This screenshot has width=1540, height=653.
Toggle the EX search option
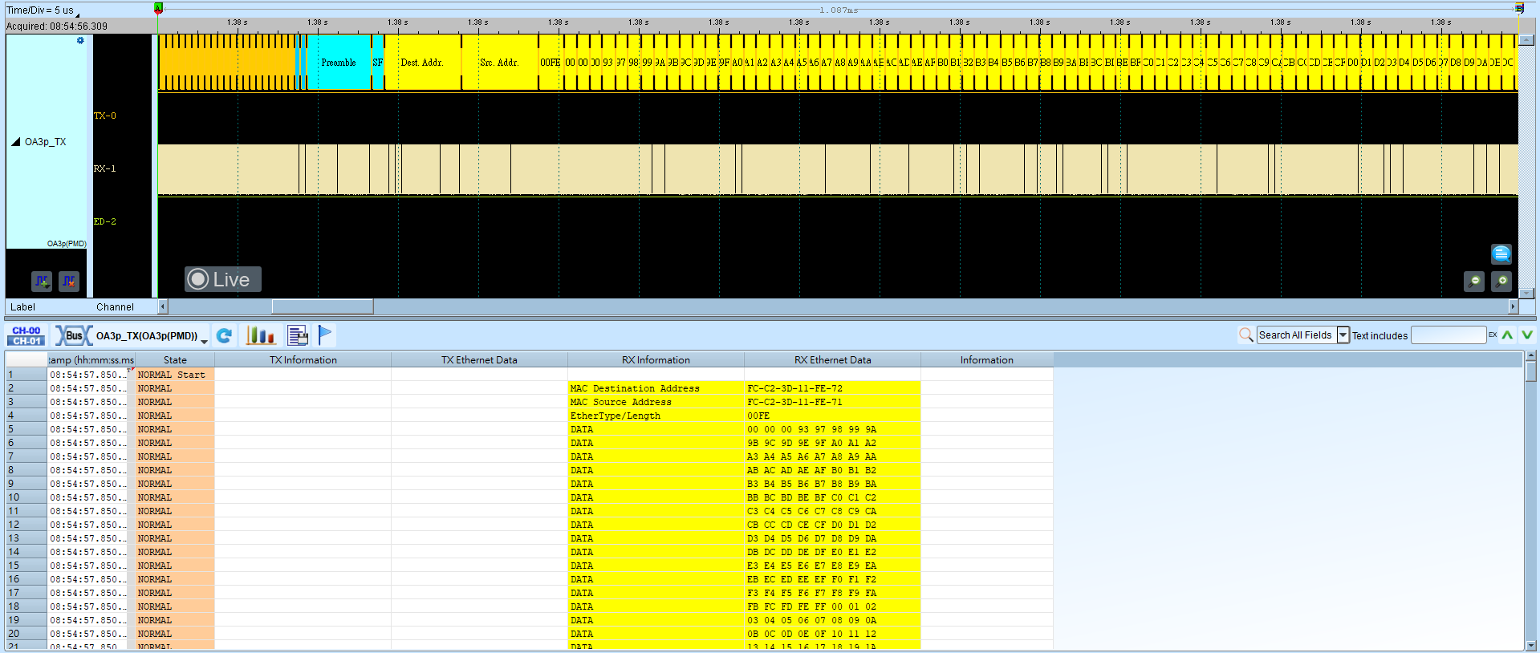click(x=1493, y=335)
